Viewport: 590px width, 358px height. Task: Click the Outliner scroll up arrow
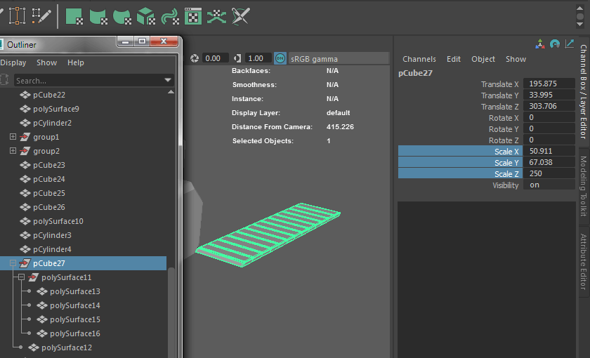pos(171,92)
